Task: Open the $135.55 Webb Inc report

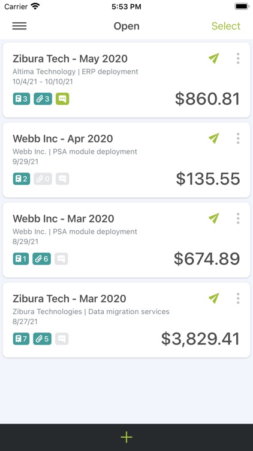Action: [x=126, y=160]
